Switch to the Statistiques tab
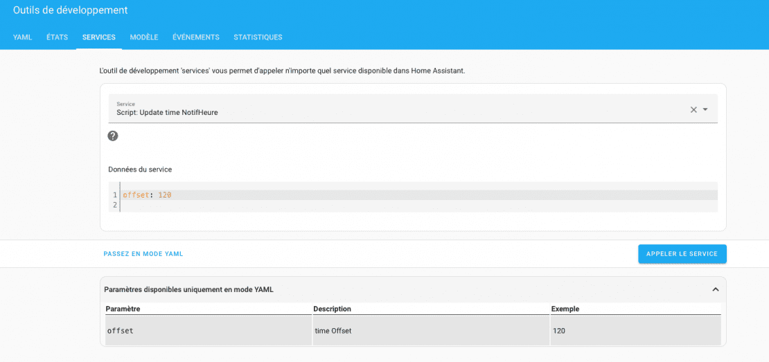 click(x=258, y=37)
